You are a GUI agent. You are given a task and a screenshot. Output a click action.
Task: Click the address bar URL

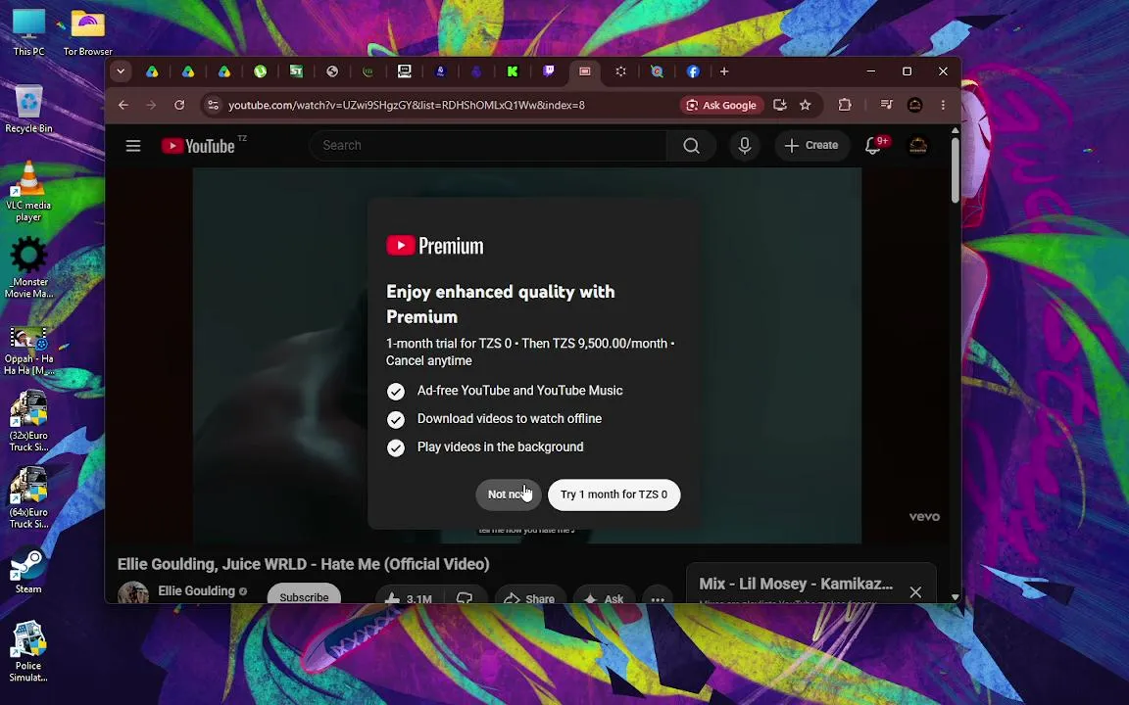(x=406, y=105)
